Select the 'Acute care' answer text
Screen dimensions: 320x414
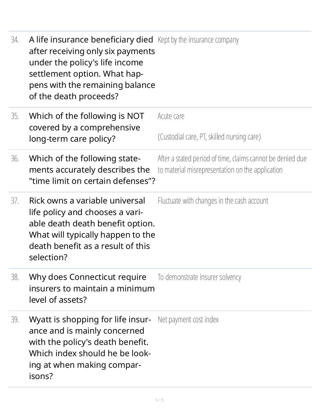coord(171,116)
